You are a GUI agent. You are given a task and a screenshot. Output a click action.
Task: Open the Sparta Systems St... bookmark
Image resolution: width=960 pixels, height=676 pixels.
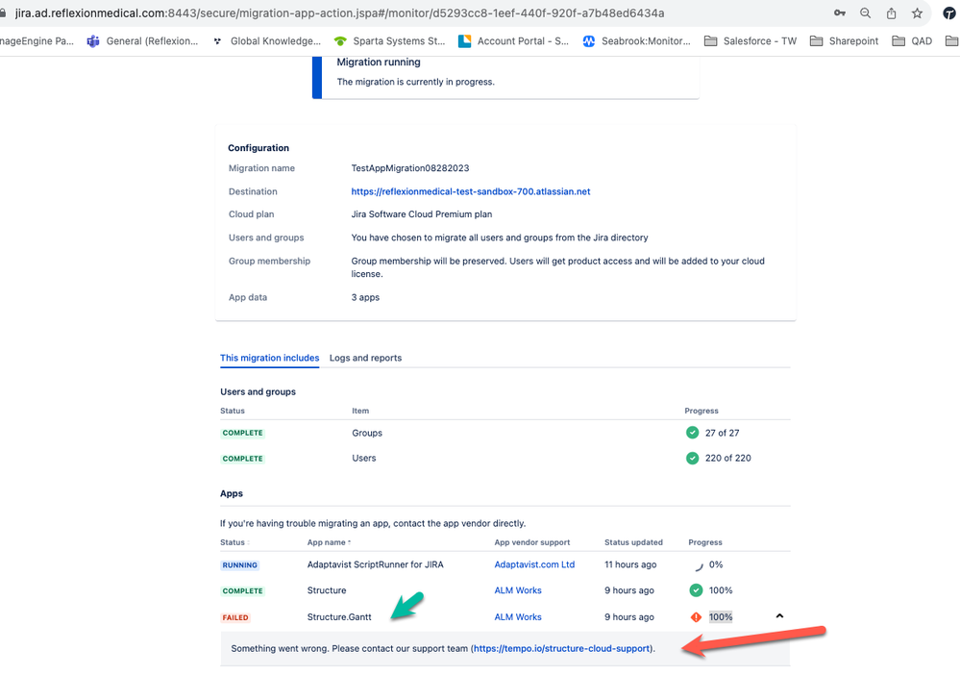(x=389, y=41)
